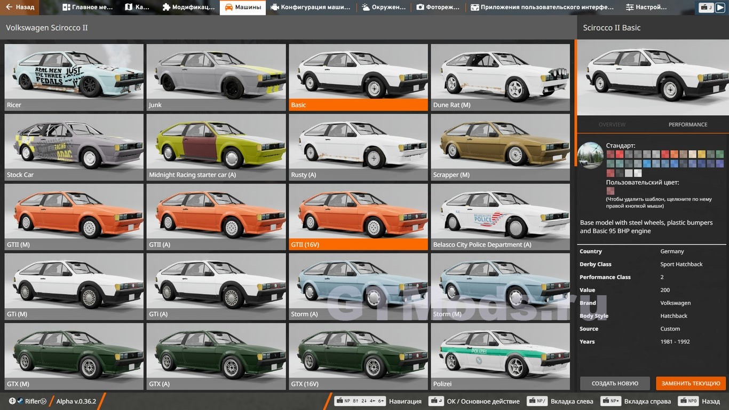729x410 pixels.
Task: Choose the GTII (M) configuration
Action: 74,217
